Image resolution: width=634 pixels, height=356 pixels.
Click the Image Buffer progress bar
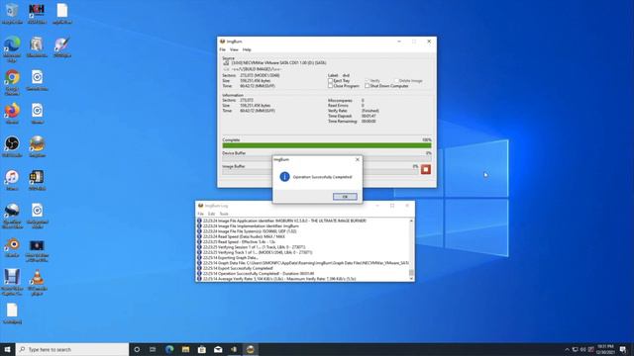pyautogui.click(x=320, y=171)
